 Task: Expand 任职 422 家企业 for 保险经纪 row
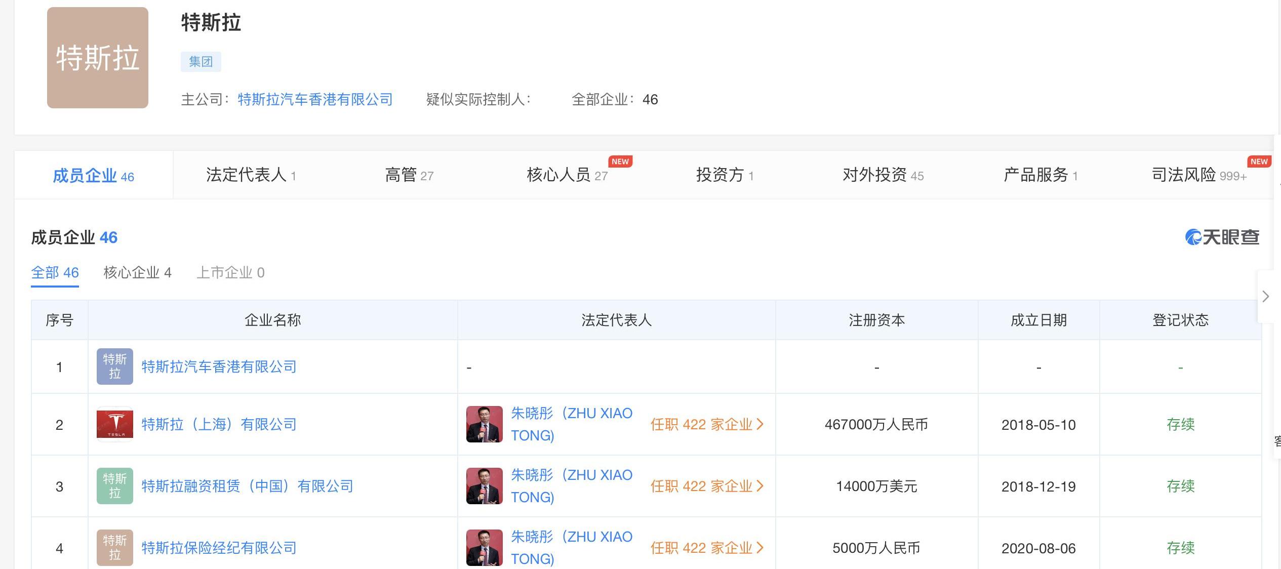pos(706,548)
